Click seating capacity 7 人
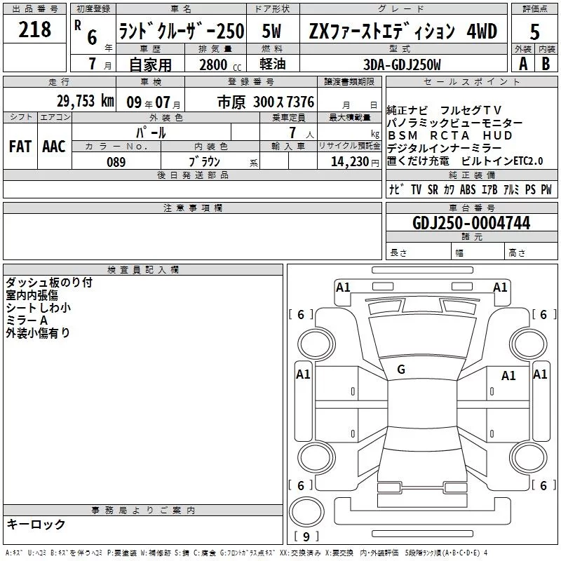Viewport: 561px width, 561px height. coord(302,133)
